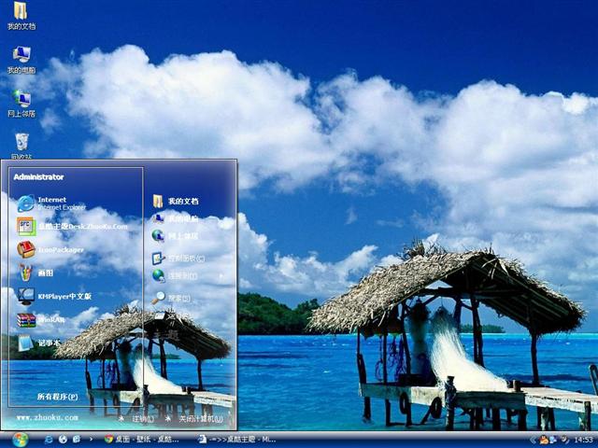Click network connection tray icon
598x448 pixels.
(552, 440)
